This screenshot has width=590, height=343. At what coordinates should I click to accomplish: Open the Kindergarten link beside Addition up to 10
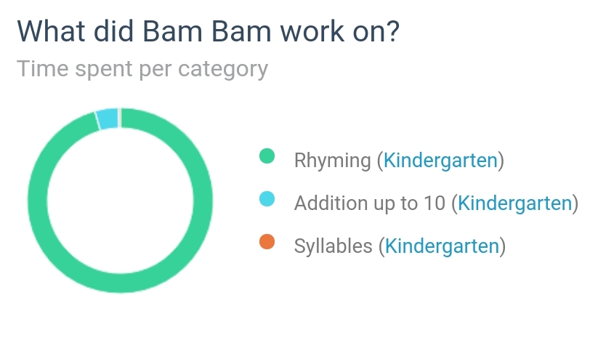pos(516,203)
